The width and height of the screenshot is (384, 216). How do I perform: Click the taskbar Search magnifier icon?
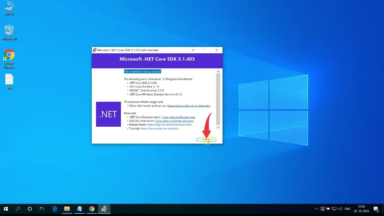pos(18,209)
